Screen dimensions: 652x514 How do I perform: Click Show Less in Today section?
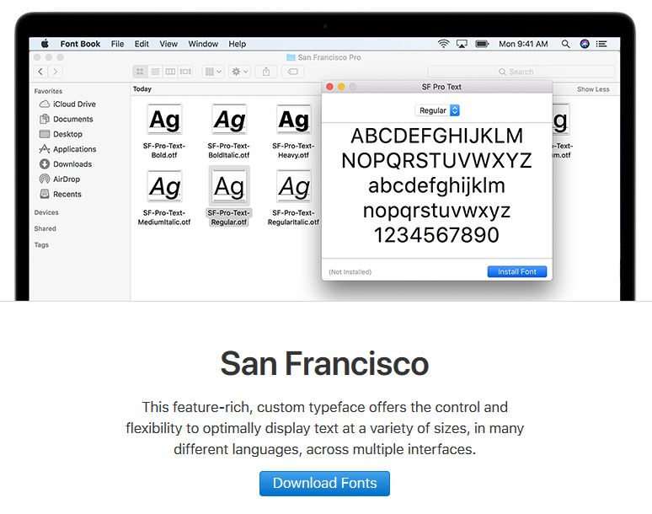pos(593,89)
